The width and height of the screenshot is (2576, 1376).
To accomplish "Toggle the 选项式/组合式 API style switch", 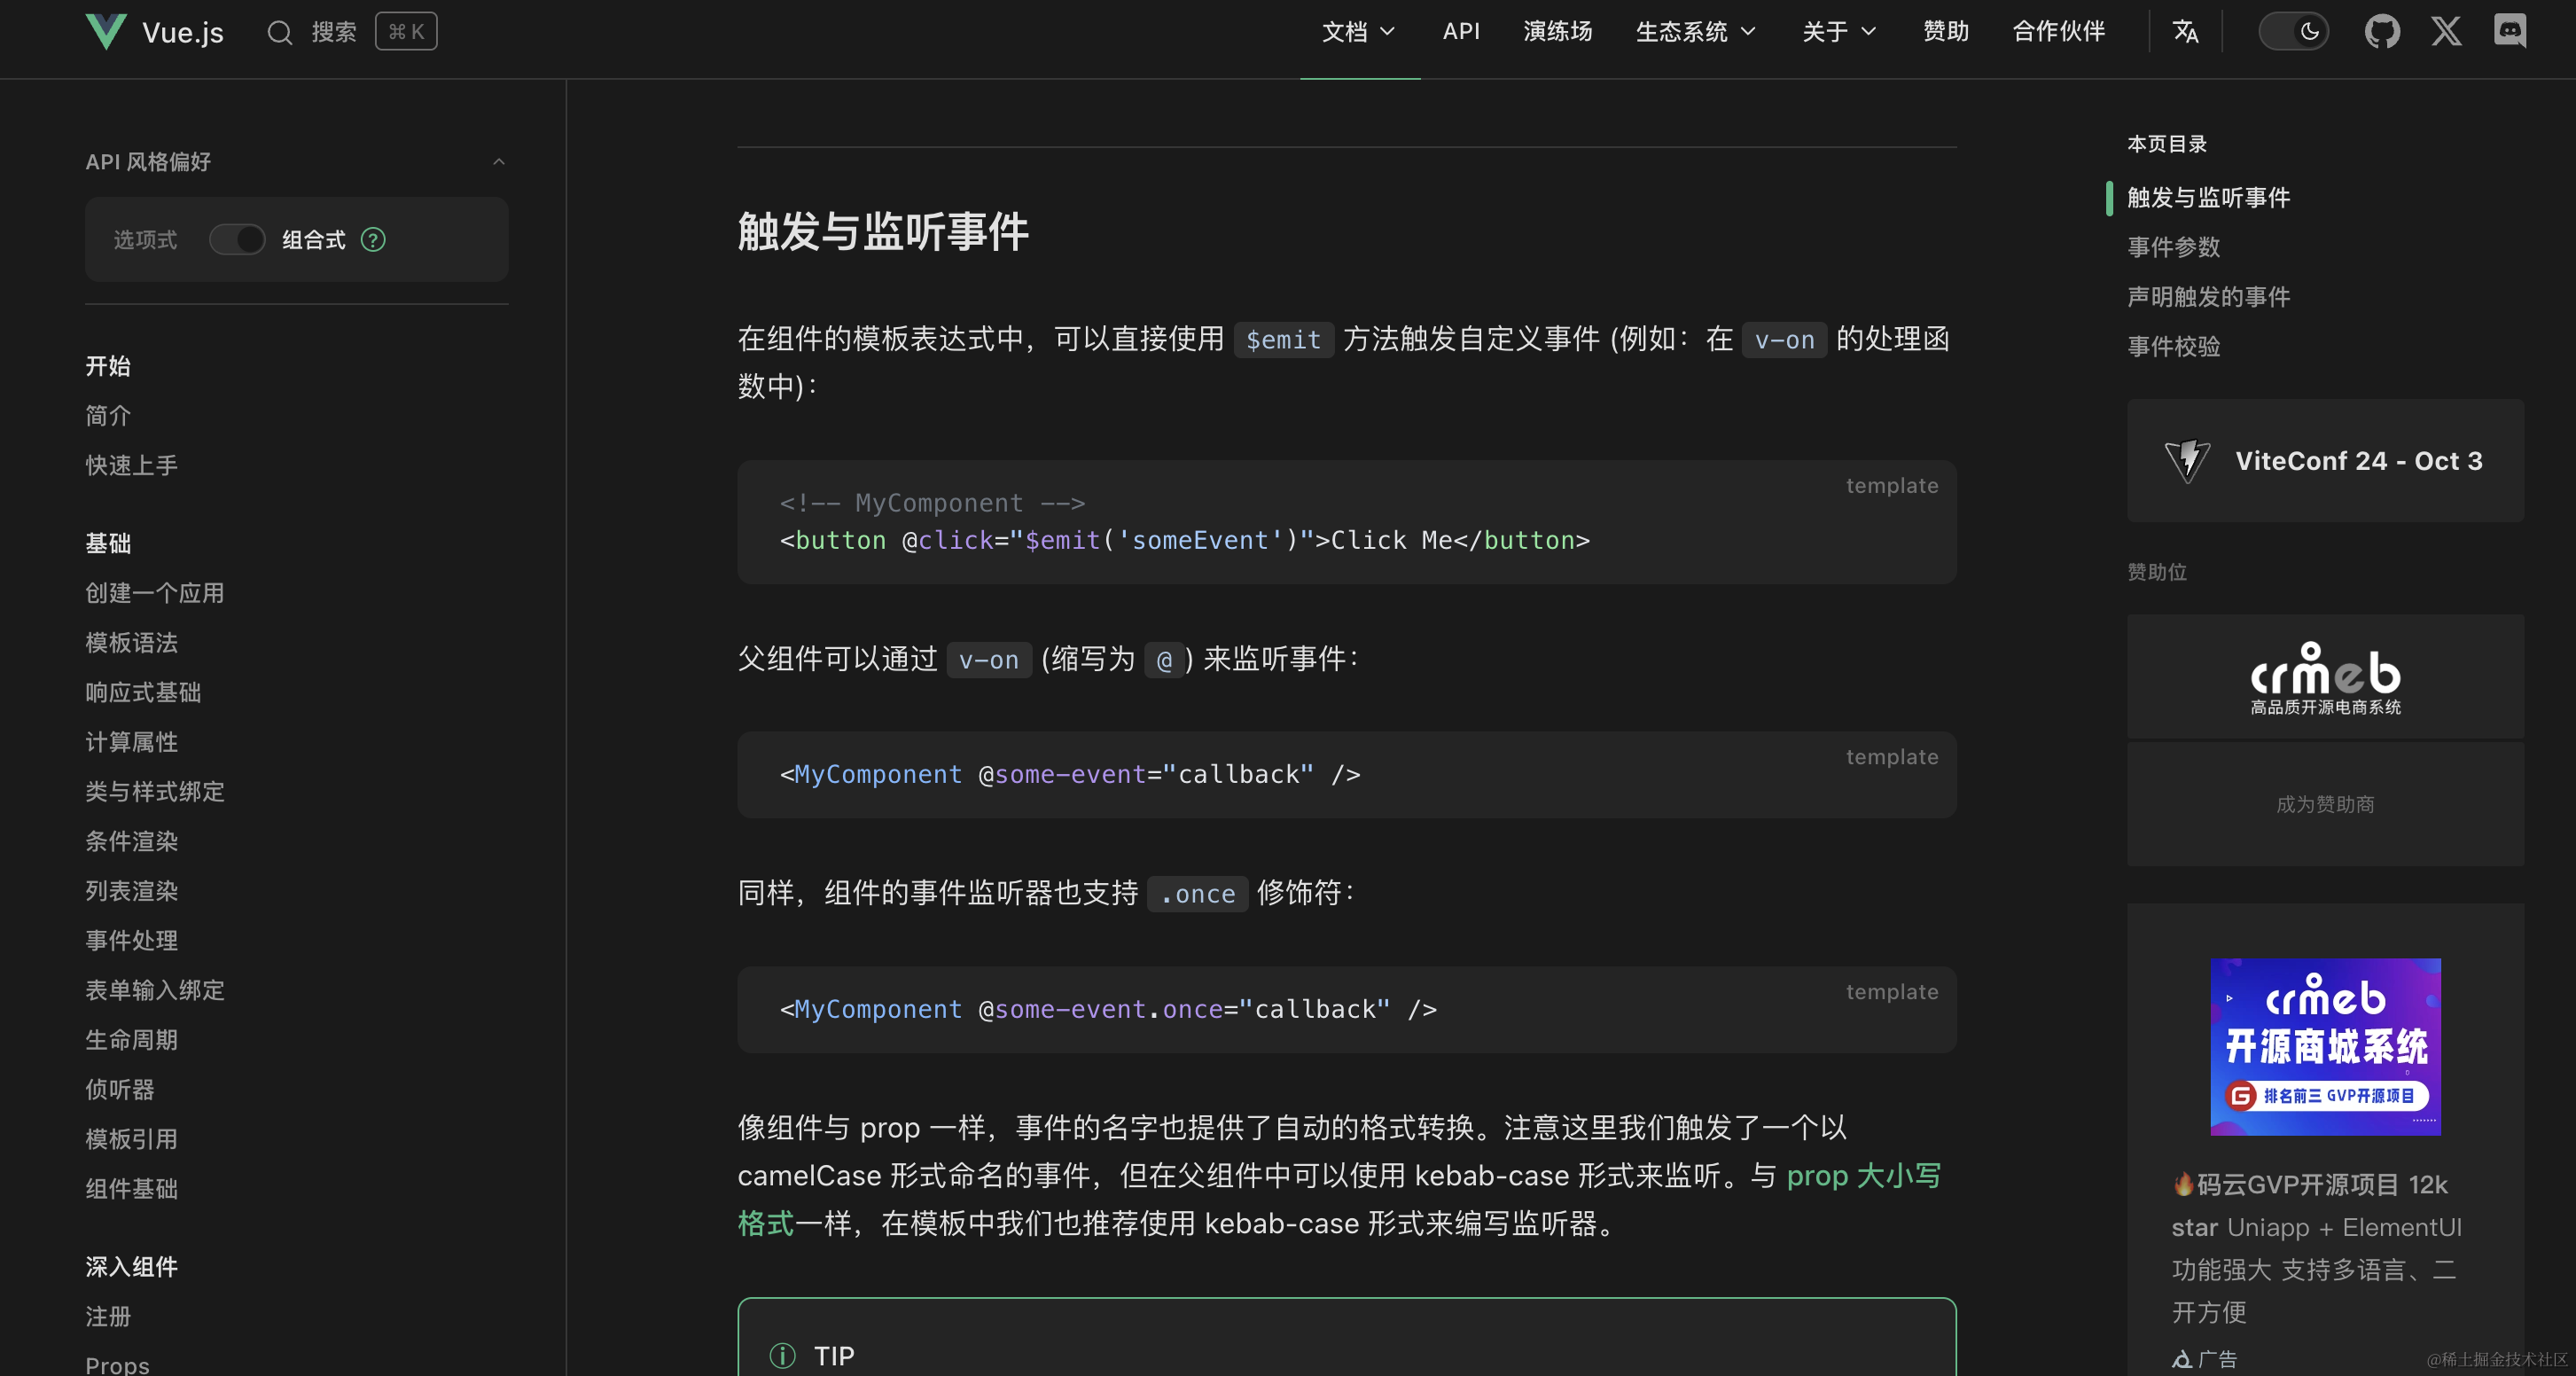I will pos(237,240).
